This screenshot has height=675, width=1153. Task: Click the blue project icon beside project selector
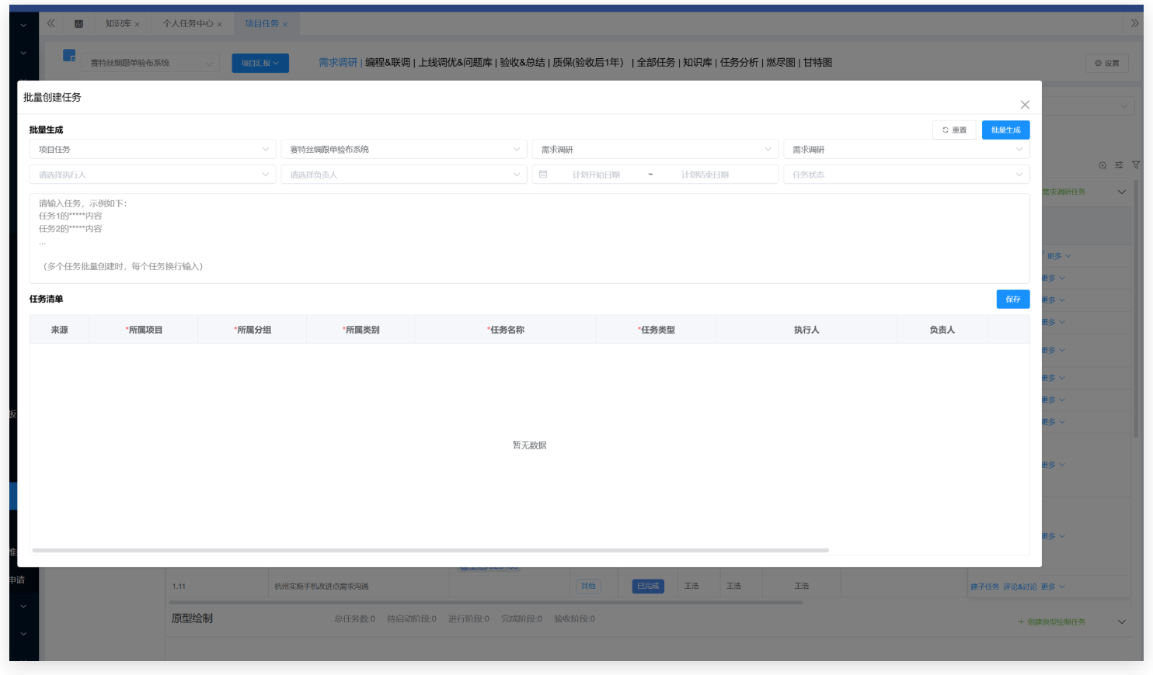(69, 56)
